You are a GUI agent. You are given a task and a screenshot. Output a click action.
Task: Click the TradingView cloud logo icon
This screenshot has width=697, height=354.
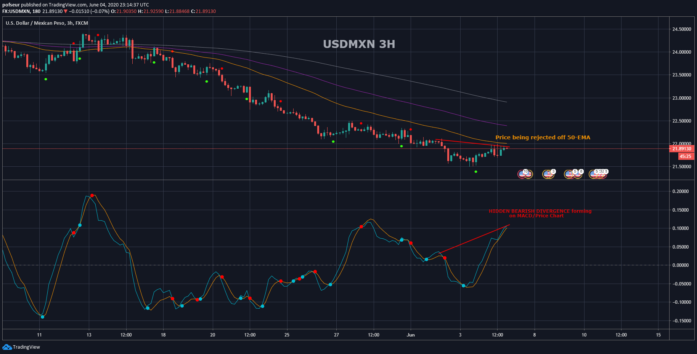click(7, 347)
